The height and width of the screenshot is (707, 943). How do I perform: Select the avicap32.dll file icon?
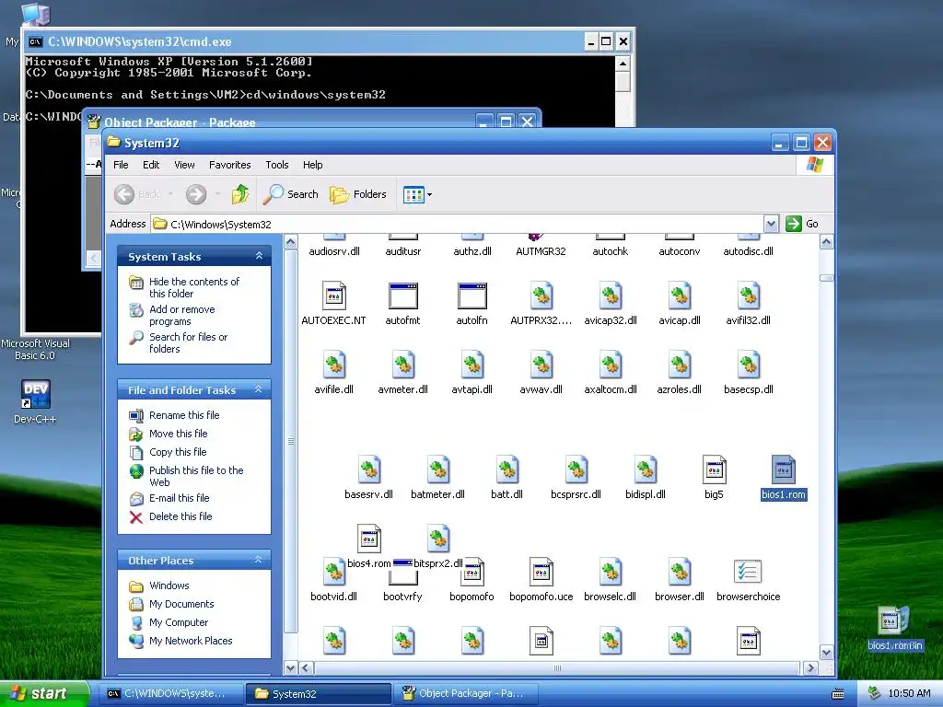(x=611, y=296)
